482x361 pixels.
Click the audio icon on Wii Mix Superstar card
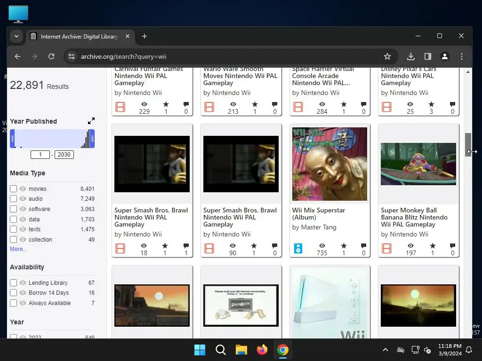pyautogui.click(x=298, y=248)
